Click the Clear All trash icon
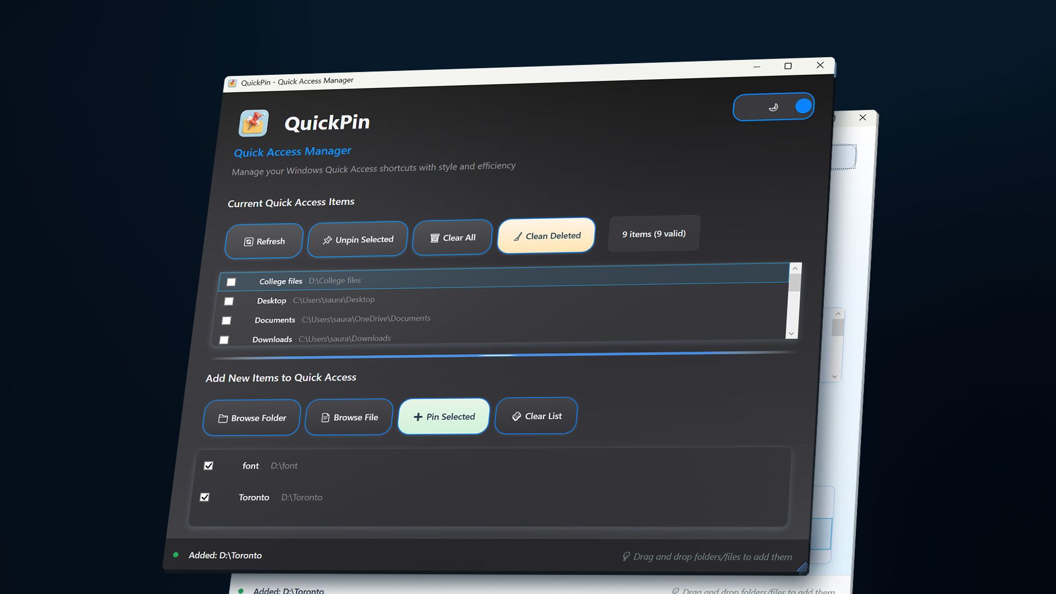The width and height of the screenshot is (1056, 594). [435, 238]
